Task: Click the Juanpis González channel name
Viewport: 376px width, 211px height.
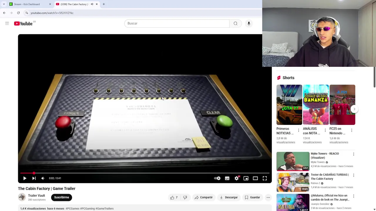Action: [320, 204]
